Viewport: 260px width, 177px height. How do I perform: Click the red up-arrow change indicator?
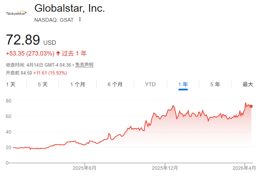click(58, 53)
